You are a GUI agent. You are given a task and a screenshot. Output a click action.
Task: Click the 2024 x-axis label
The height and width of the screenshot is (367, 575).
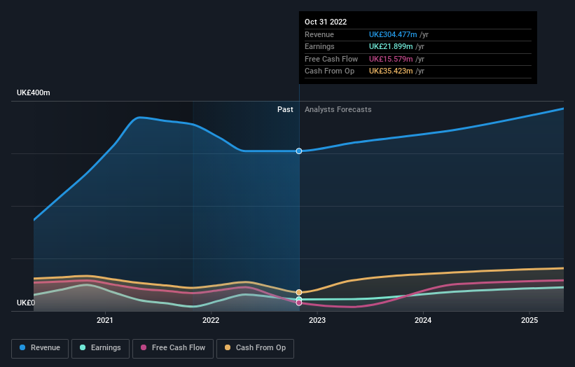pos(423,320)
